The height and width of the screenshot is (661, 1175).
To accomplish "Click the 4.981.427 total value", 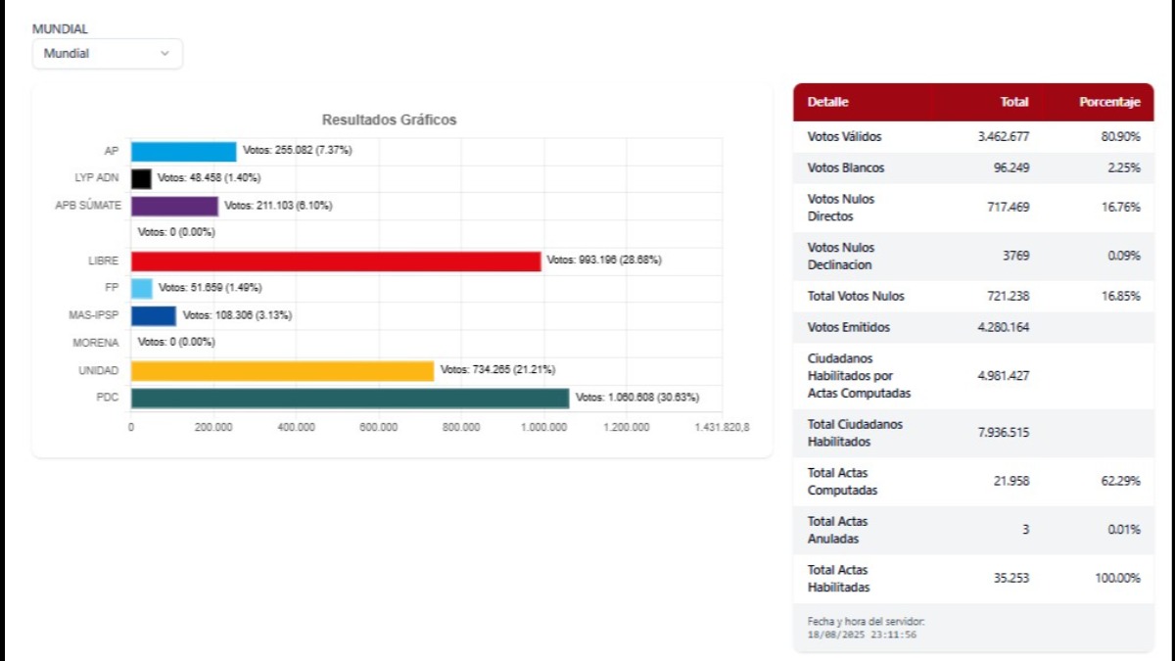I will click(1004, 376).
